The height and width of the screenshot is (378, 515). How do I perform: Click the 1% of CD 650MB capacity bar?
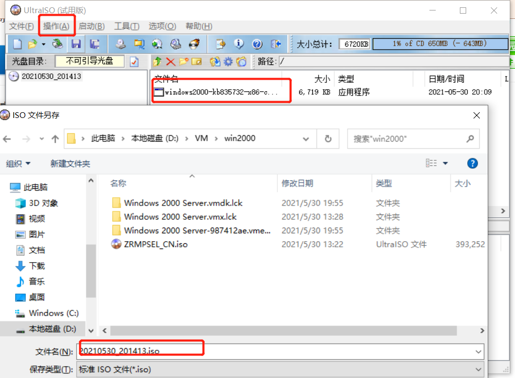[x=440, y=44]
